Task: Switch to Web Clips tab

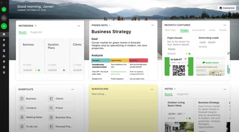Action: [170, 30]
